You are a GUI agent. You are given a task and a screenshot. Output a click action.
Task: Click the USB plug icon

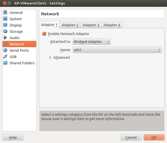[x=5, y=56]
